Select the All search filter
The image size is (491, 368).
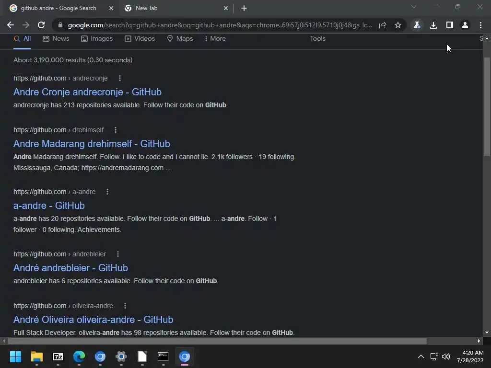pyautogui.click(x=22, y=39)
